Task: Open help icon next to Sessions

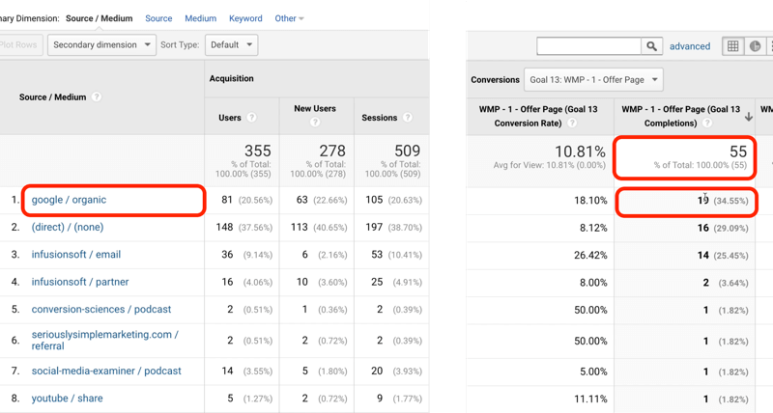Action: pos(407,118)
